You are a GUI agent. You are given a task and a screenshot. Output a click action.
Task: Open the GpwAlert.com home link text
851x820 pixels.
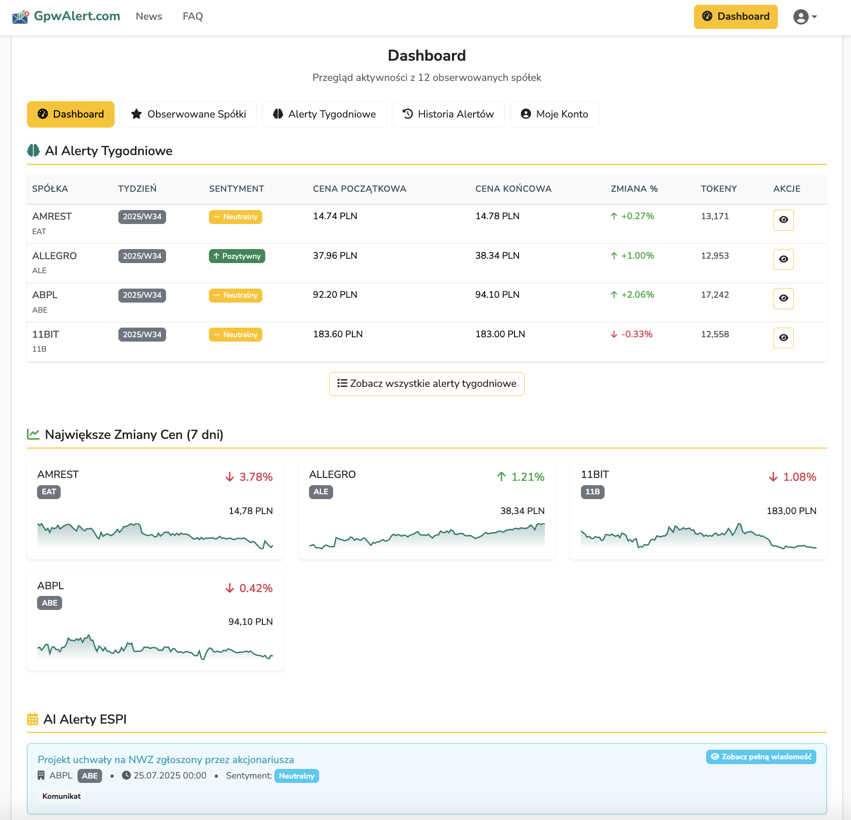click(77, 16)
